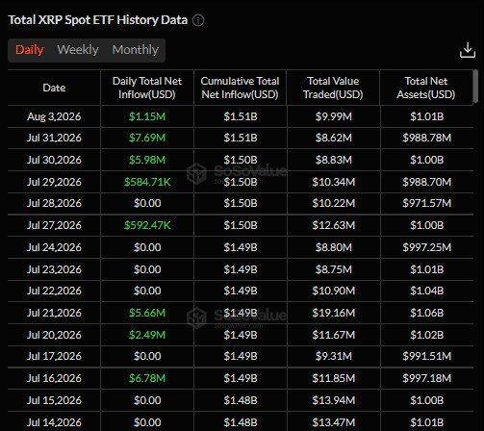Click the $9.31M traded value
Image resolution: width=484 pixels, height=431 pixels.
pyautogui.click(x=334, y=356)
